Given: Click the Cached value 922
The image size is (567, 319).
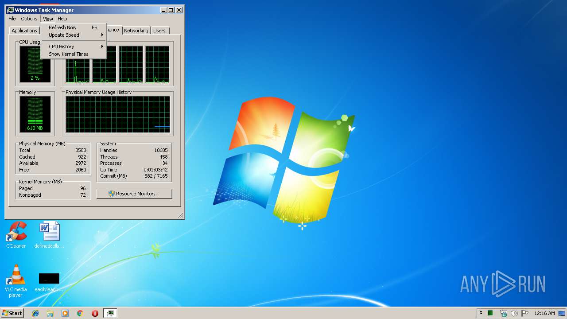Looking at the screenshot, I should tap(82, 157).
